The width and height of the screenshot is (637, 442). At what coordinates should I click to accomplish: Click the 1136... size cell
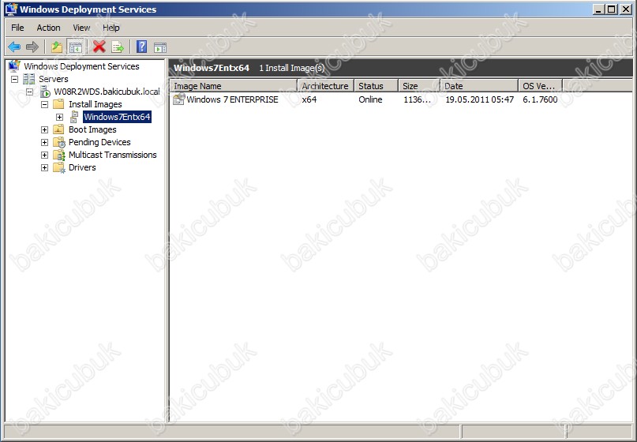click(418, 99)
